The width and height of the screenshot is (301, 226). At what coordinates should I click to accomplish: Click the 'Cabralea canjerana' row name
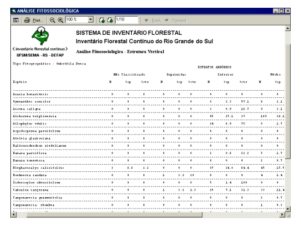(x=31, y=190)
